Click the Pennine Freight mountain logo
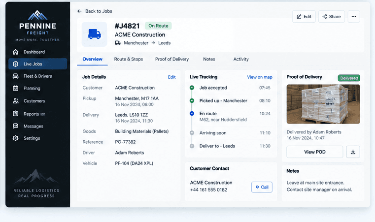The height and width of the screenshot is (222, 375). (37, 15)
